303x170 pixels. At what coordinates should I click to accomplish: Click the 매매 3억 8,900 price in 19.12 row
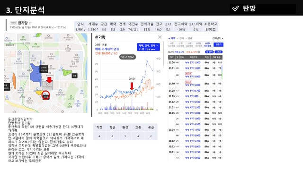click(x=193, y=146)
